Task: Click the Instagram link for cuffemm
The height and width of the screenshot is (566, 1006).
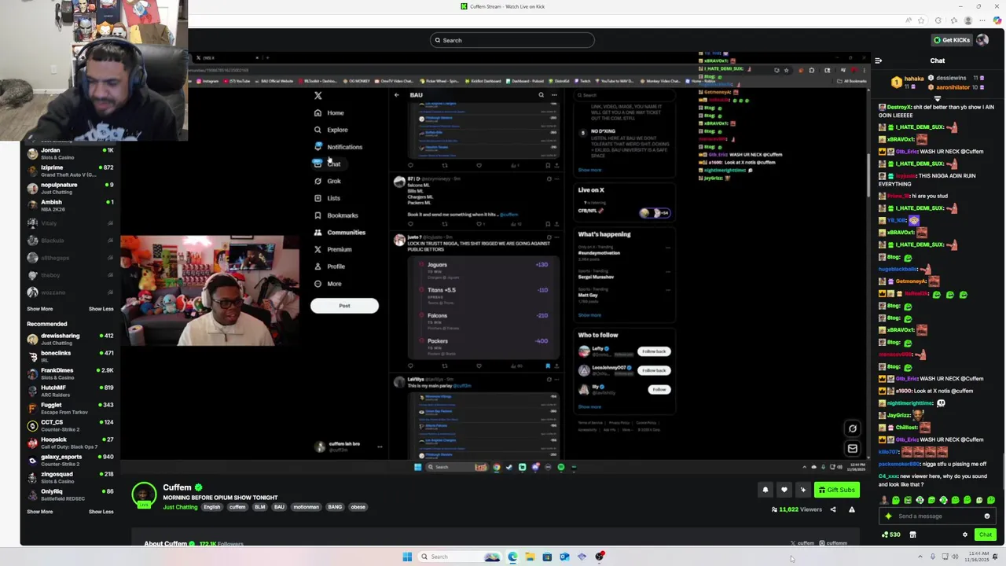Action: [833, 543]
